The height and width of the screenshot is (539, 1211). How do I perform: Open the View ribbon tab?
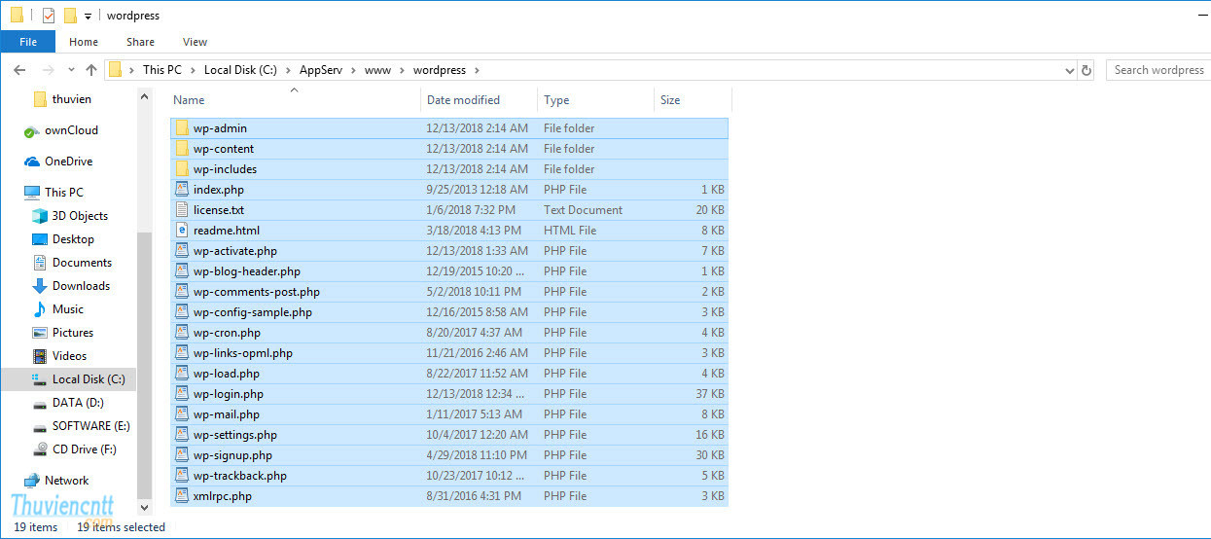195,42
